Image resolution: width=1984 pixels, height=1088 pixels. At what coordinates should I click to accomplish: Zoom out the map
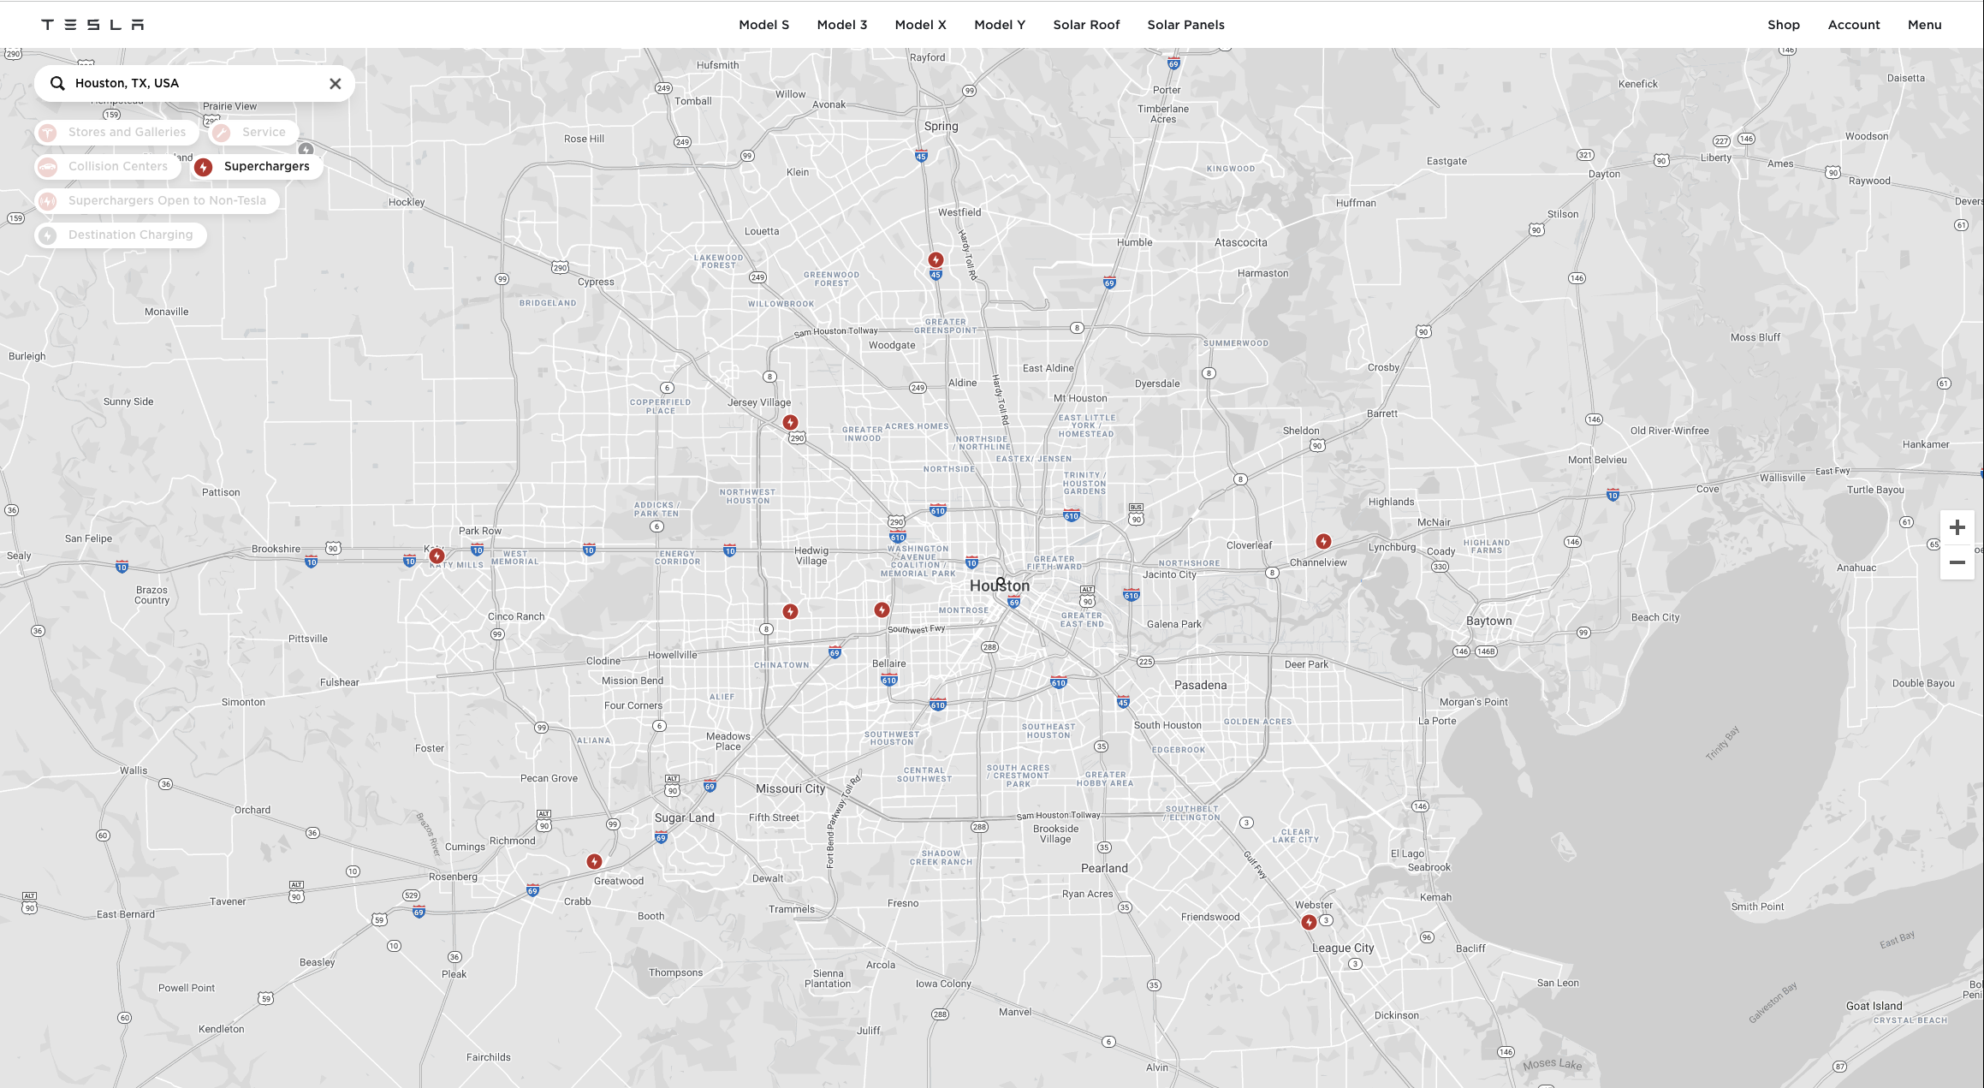pos(1957,562)
